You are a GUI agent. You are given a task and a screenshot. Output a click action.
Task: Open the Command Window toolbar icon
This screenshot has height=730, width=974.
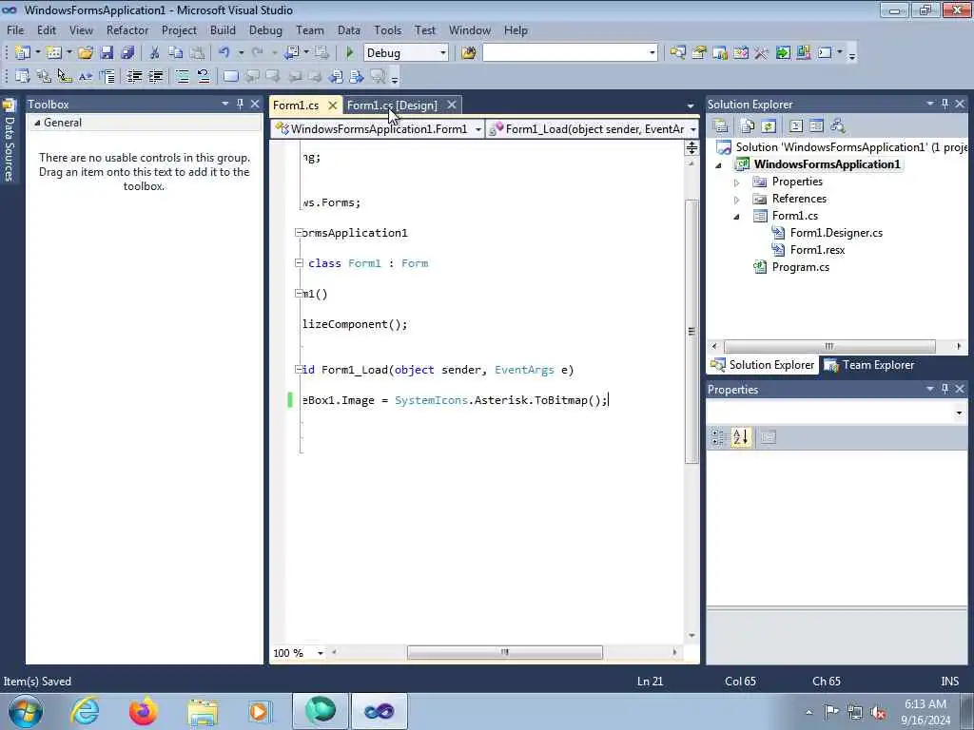[825, 53]
